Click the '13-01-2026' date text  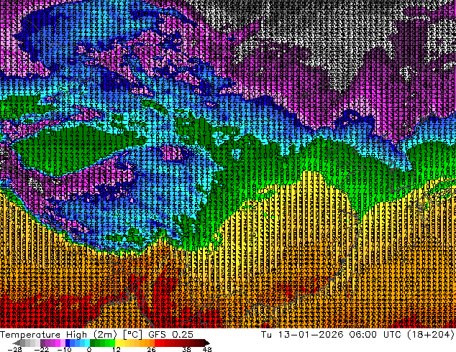[311, 334]
